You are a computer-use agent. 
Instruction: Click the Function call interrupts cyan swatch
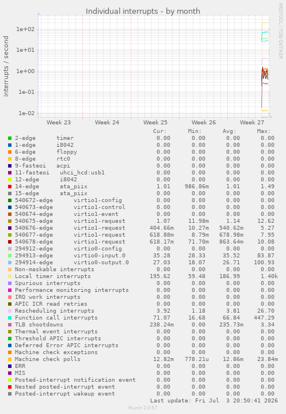click(10, 318)
